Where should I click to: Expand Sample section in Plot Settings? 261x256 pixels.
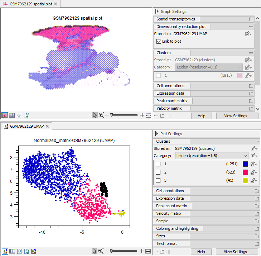pos(257,221)
